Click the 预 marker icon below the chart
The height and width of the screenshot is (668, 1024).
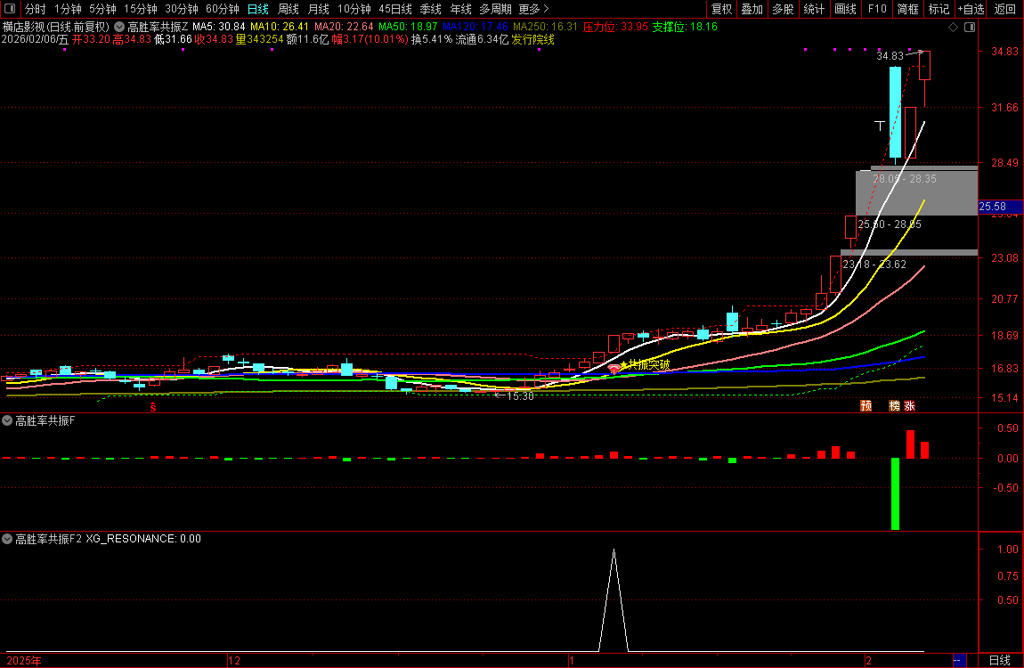pyautogui.click(x=866, y=406)
